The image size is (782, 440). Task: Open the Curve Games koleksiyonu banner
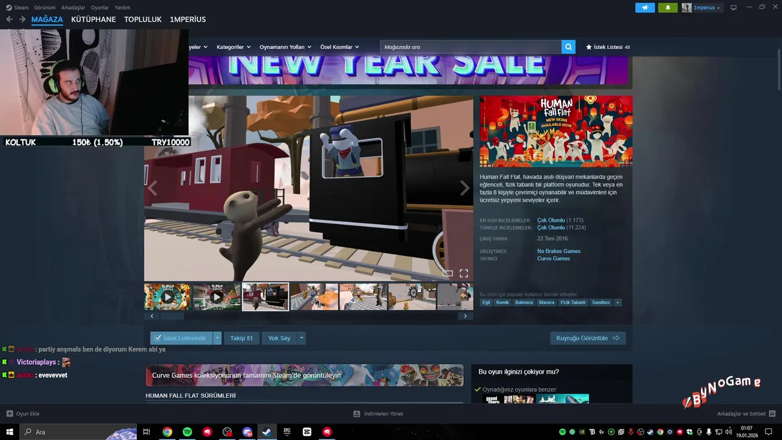click(x=304, y=375)
